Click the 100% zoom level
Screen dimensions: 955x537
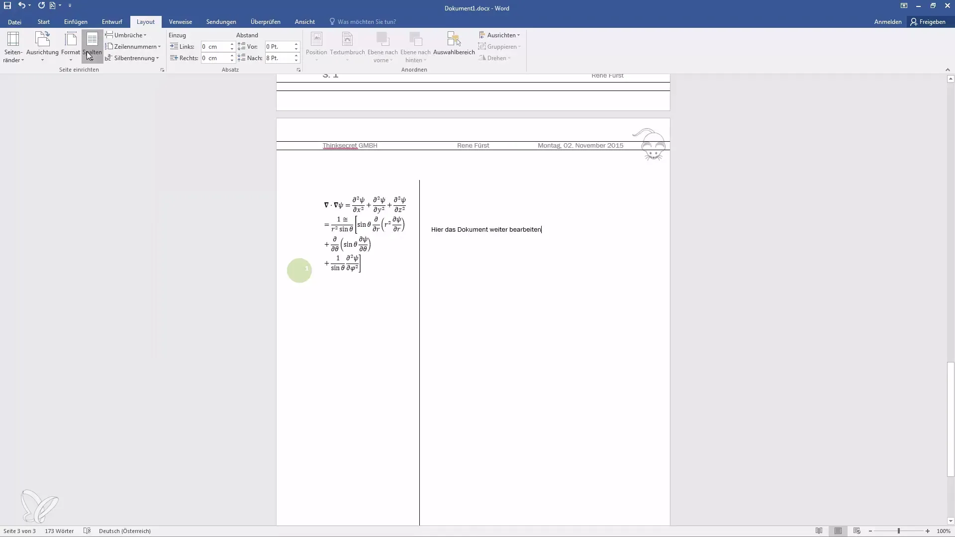(x=944, y=531)
